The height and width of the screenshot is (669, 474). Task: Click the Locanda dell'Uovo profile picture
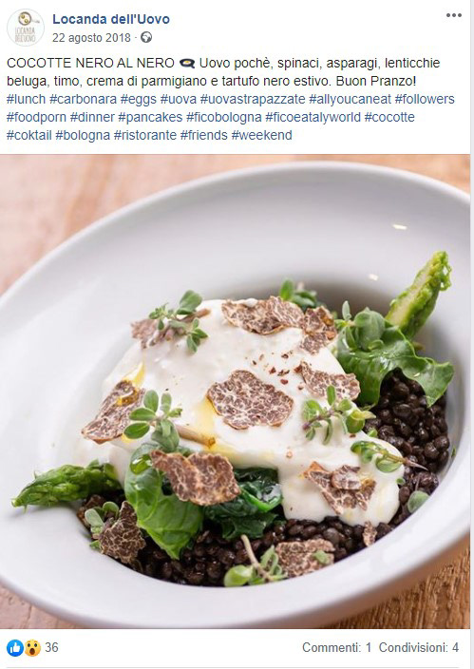[x=26, y=28]
